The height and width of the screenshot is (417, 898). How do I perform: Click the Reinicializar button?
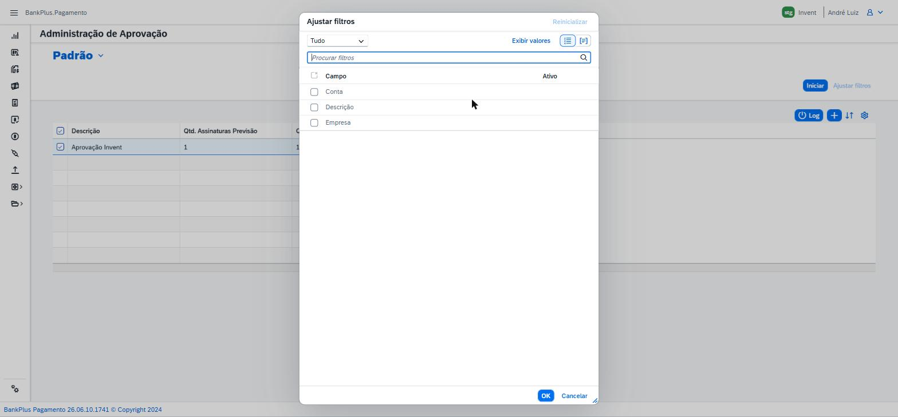coord(570,22)
